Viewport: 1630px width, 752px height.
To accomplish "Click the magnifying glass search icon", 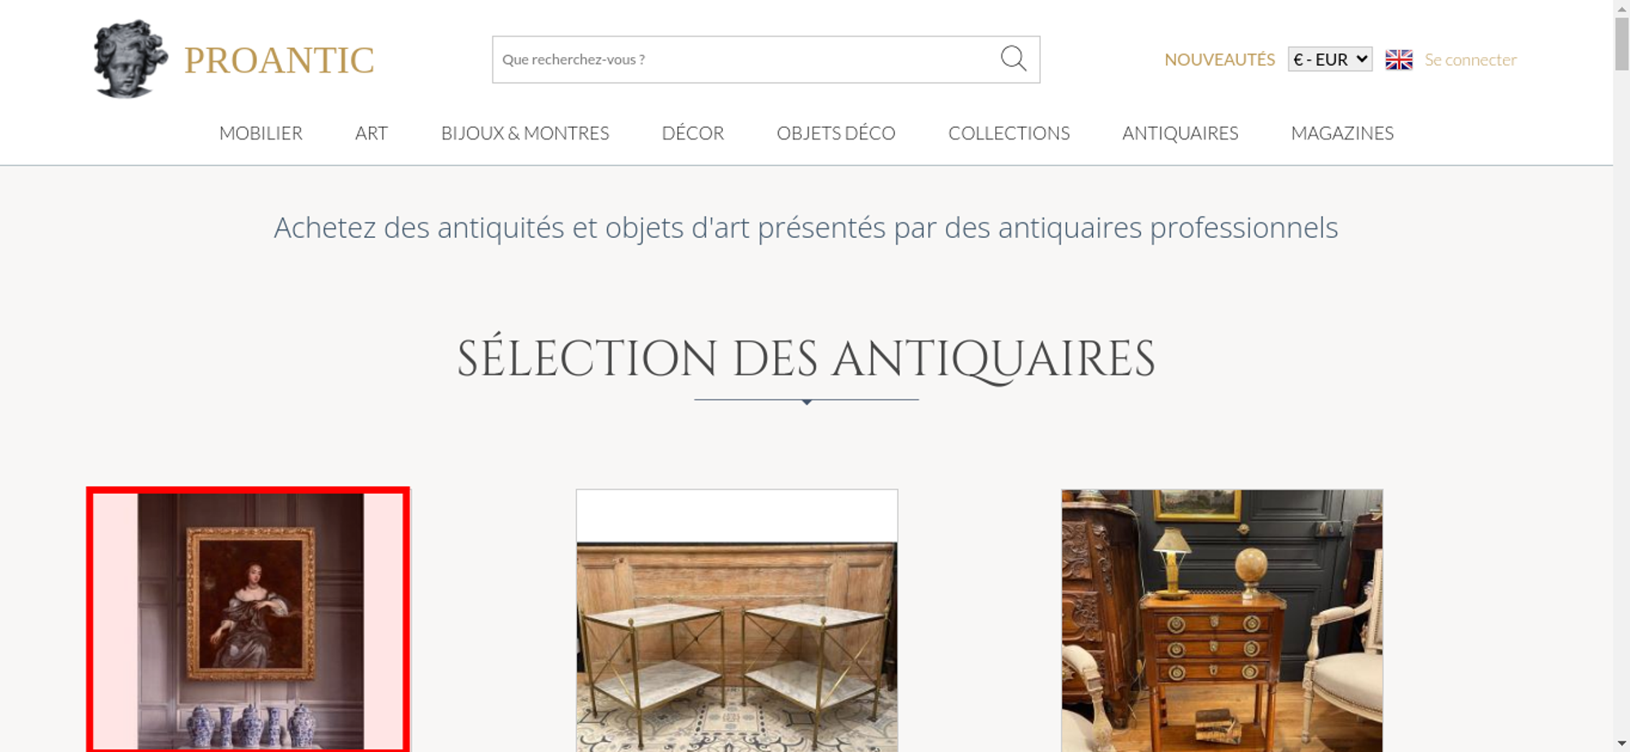I will (1013, 59).
